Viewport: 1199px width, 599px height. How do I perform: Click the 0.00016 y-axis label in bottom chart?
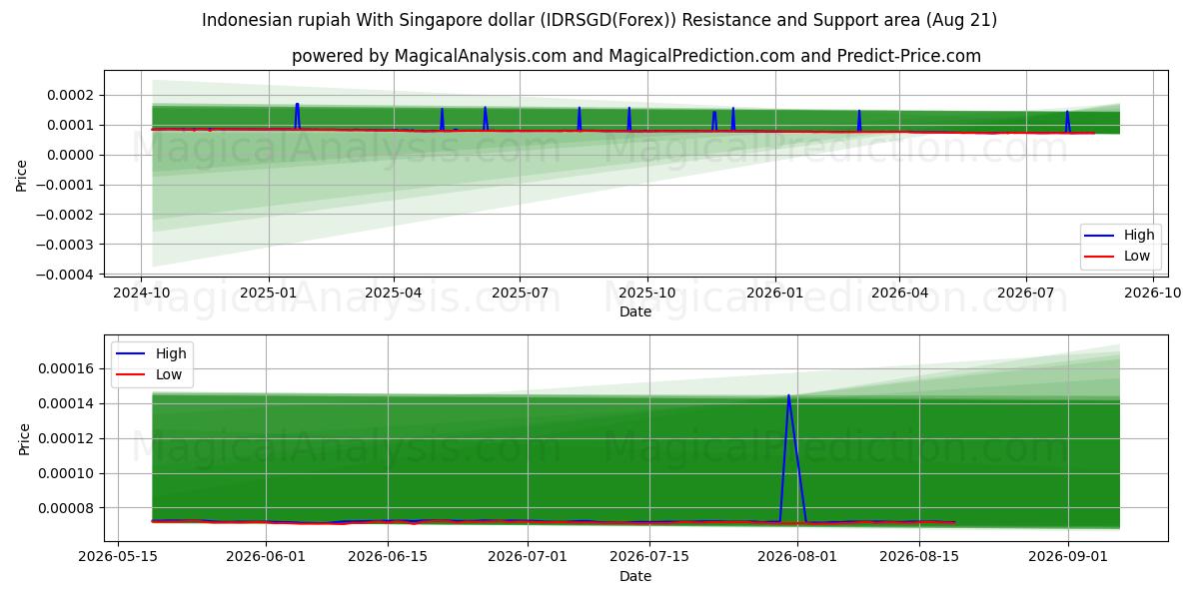(x=68, y=368)
